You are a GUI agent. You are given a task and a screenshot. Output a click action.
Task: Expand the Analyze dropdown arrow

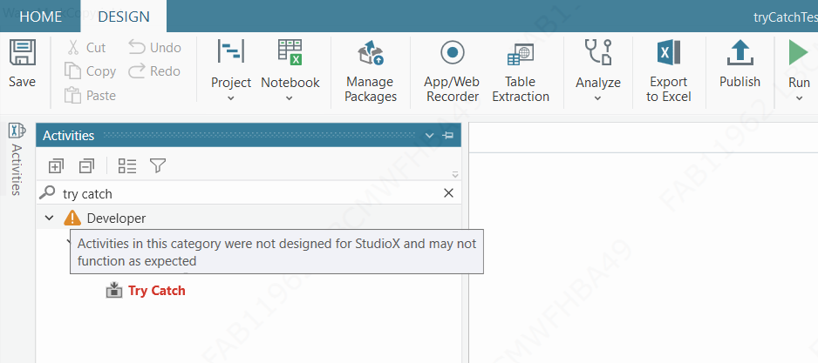(598, 97)
